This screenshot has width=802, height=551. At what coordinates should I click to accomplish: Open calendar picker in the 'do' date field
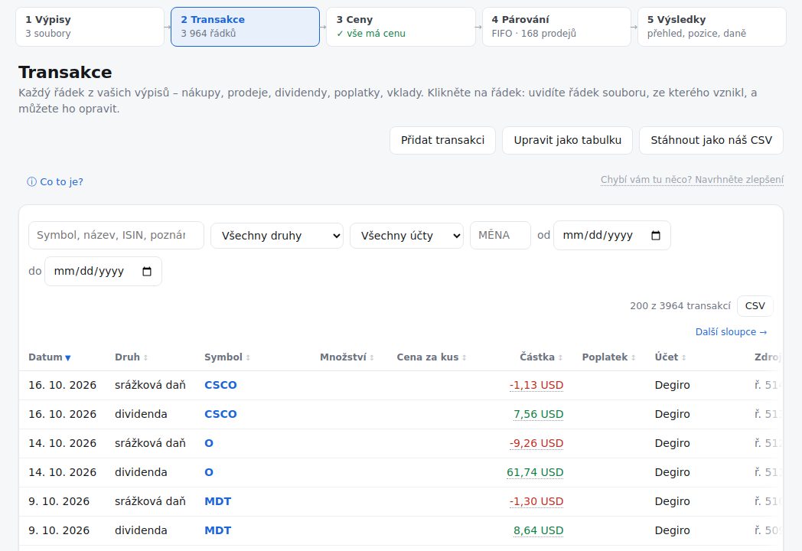[x=147, y=271]
